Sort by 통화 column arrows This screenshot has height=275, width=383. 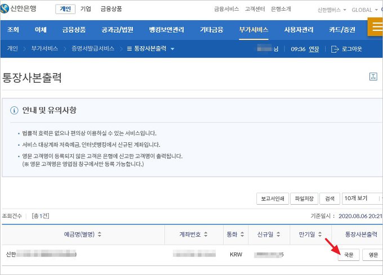tap(243, 235)
